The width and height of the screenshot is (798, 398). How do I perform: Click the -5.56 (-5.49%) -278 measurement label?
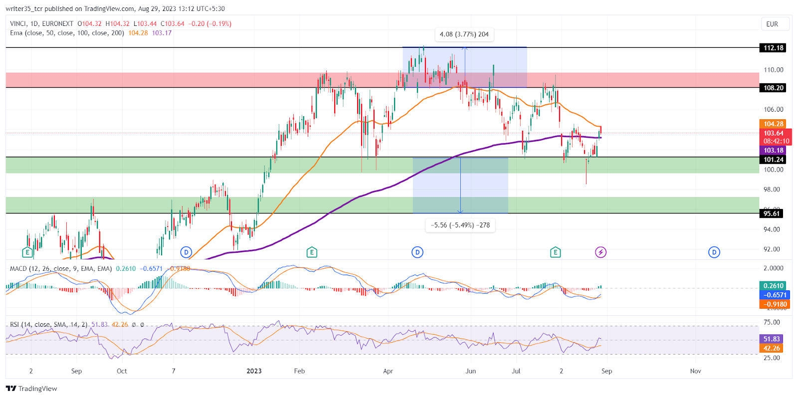click(460, 225)
